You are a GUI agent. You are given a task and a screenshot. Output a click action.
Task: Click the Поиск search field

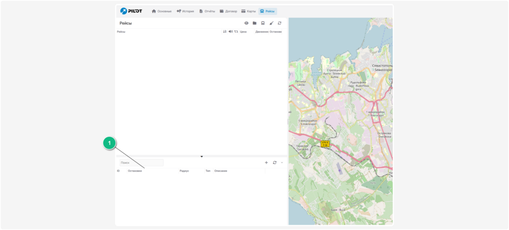pos(142,163)
